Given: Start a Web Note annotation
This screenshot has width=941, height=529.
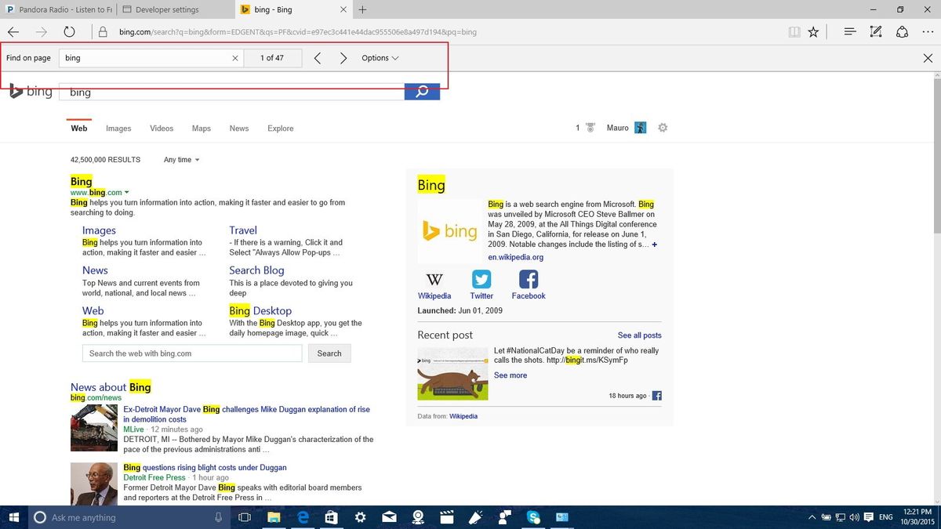Looking at the screenshot, I should [x=876, y=32].
